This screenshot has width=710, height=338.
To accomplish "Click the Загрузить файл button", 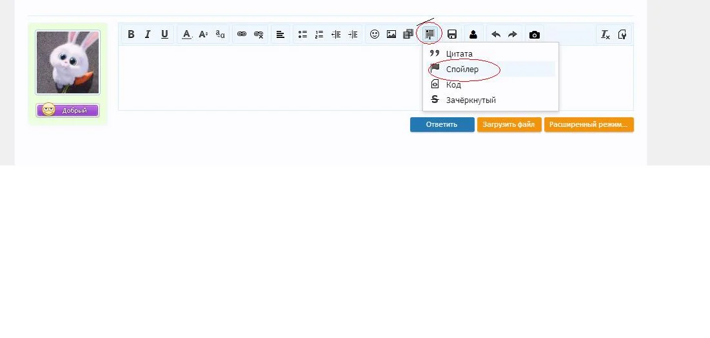I will click(509, 124).
